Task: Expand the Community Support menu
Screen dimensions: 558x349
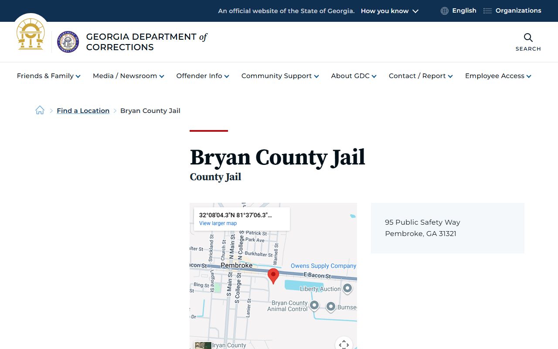Action: pyautogui.click(x=280, y=76)
